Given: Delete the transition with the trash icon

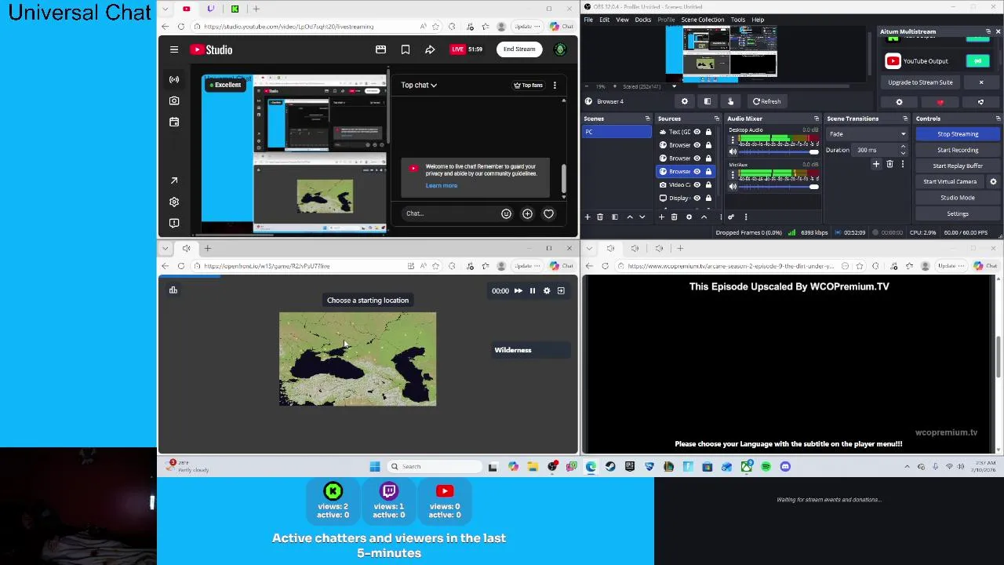Looking at the screenshot, I should pos(889,164).
